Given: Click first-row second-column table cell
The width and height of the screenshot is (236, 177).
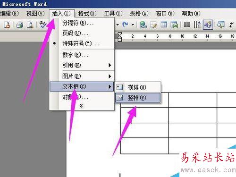Looking at the screenshot, I should click(x=193, y=100).
